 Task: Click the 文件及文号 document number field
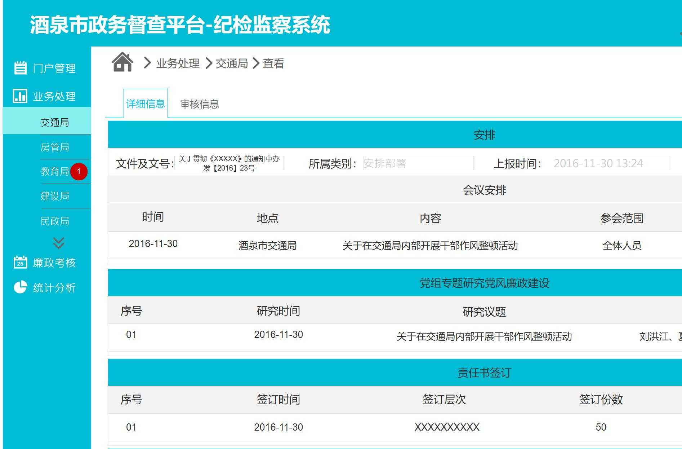(x=229, y=163)
